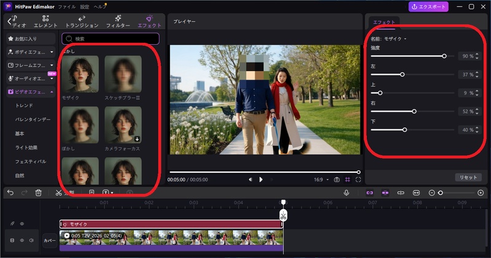Toggle the player grid overlay icon
Image resolution: width=491 pixels, height=258 pixels.
click(x=347, y=180)
